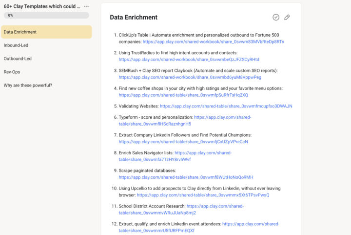Click the Data Enrichment heading text
Screen dimensions: 351x235
coord(134,17)
